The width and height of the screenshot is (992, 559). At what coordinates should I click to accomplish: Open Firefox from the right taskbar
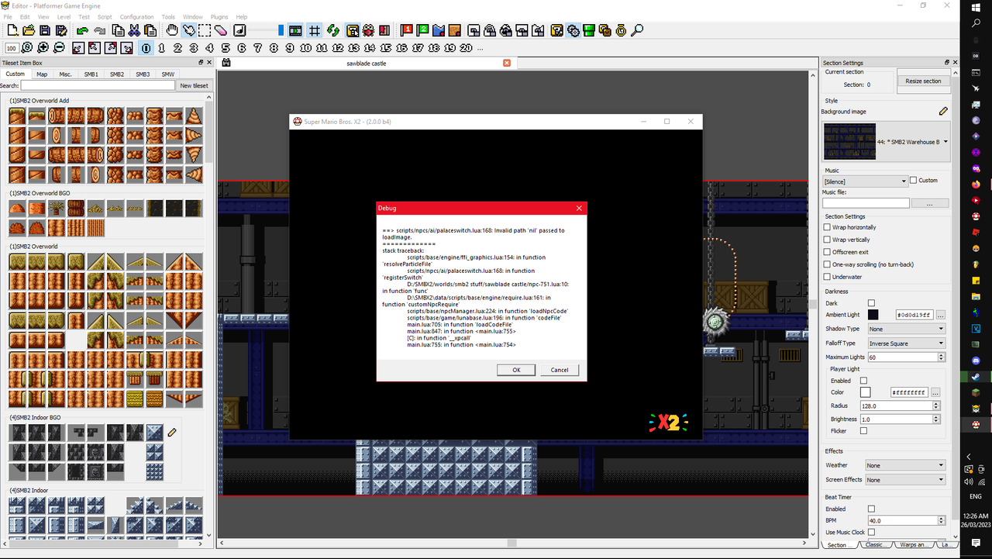tap(976, 185)
